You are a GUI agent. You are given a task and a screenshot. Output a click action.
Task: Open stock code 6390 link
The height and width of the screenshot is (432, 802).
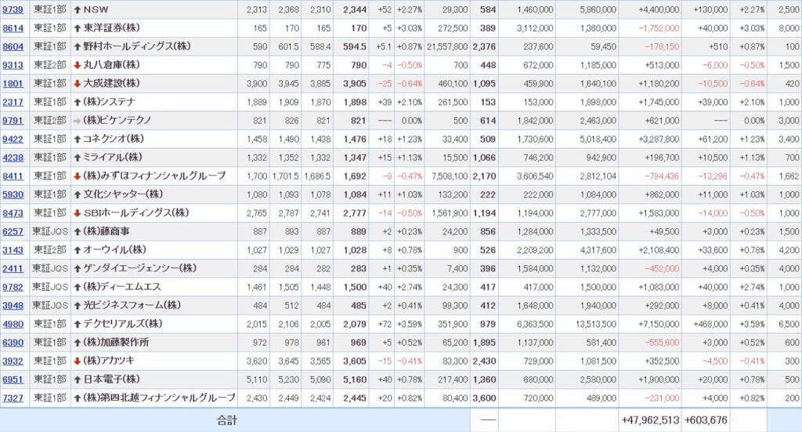coord(13,343)
